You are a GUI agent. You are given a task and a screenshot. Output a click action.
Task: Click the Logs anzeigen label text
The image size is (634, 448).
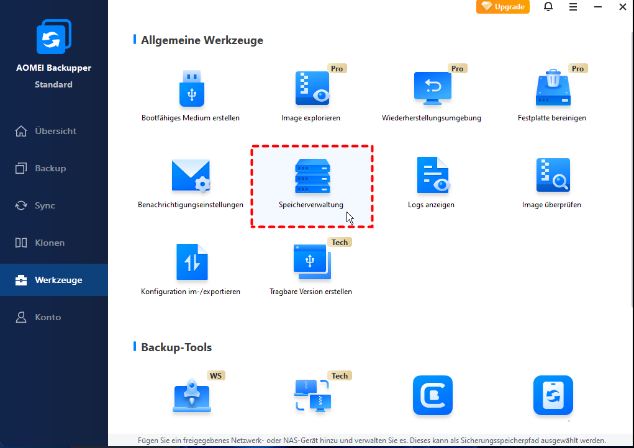point(431,205)
